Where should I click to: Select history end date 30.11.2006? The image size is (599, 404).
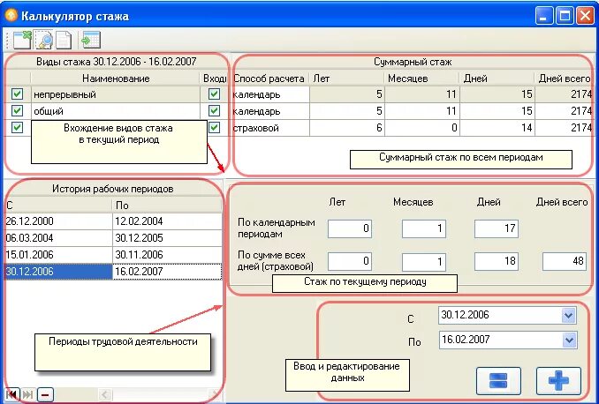(x=167, y=254)
